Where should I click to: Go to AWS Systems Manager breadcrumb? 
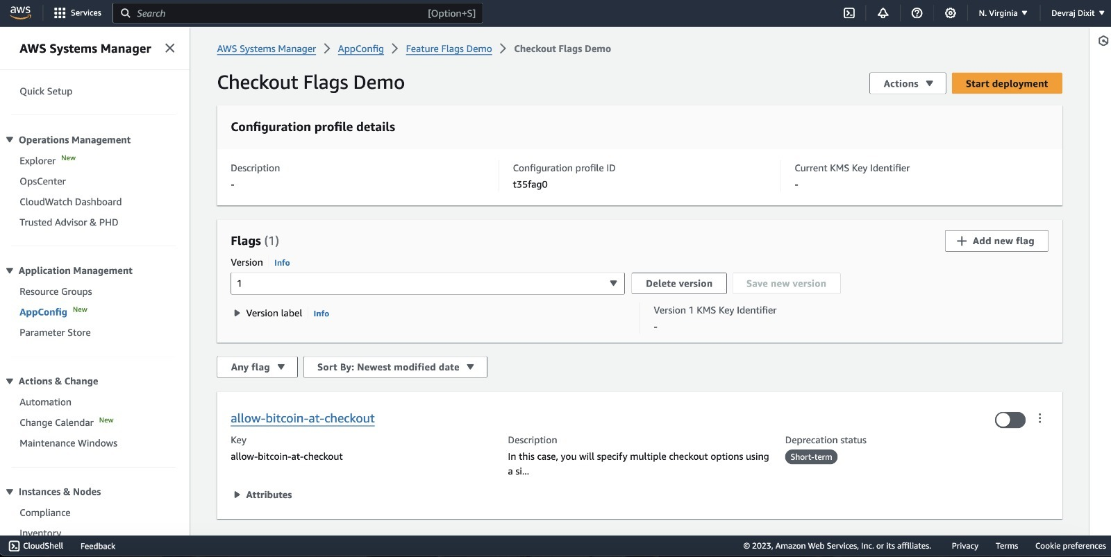(x=266, y=49)
